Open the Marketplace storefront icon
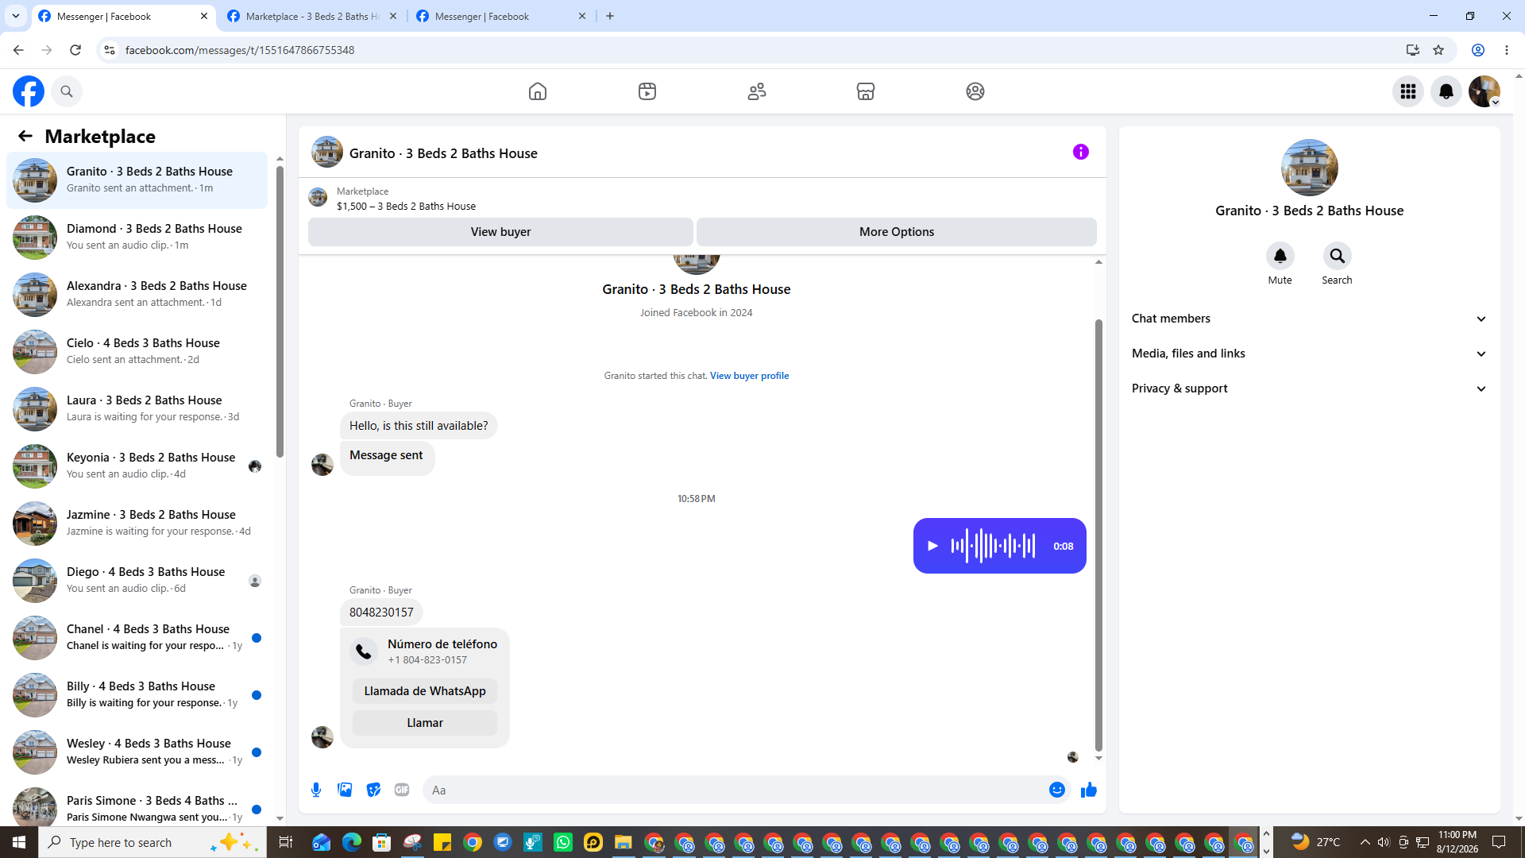Image resolution: width=1525 pixels, height=858 pixels. coord(866,91)
